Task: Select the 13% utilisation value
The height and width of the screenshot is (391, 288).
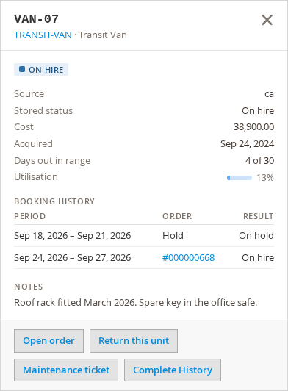Action: pos(265,178)
